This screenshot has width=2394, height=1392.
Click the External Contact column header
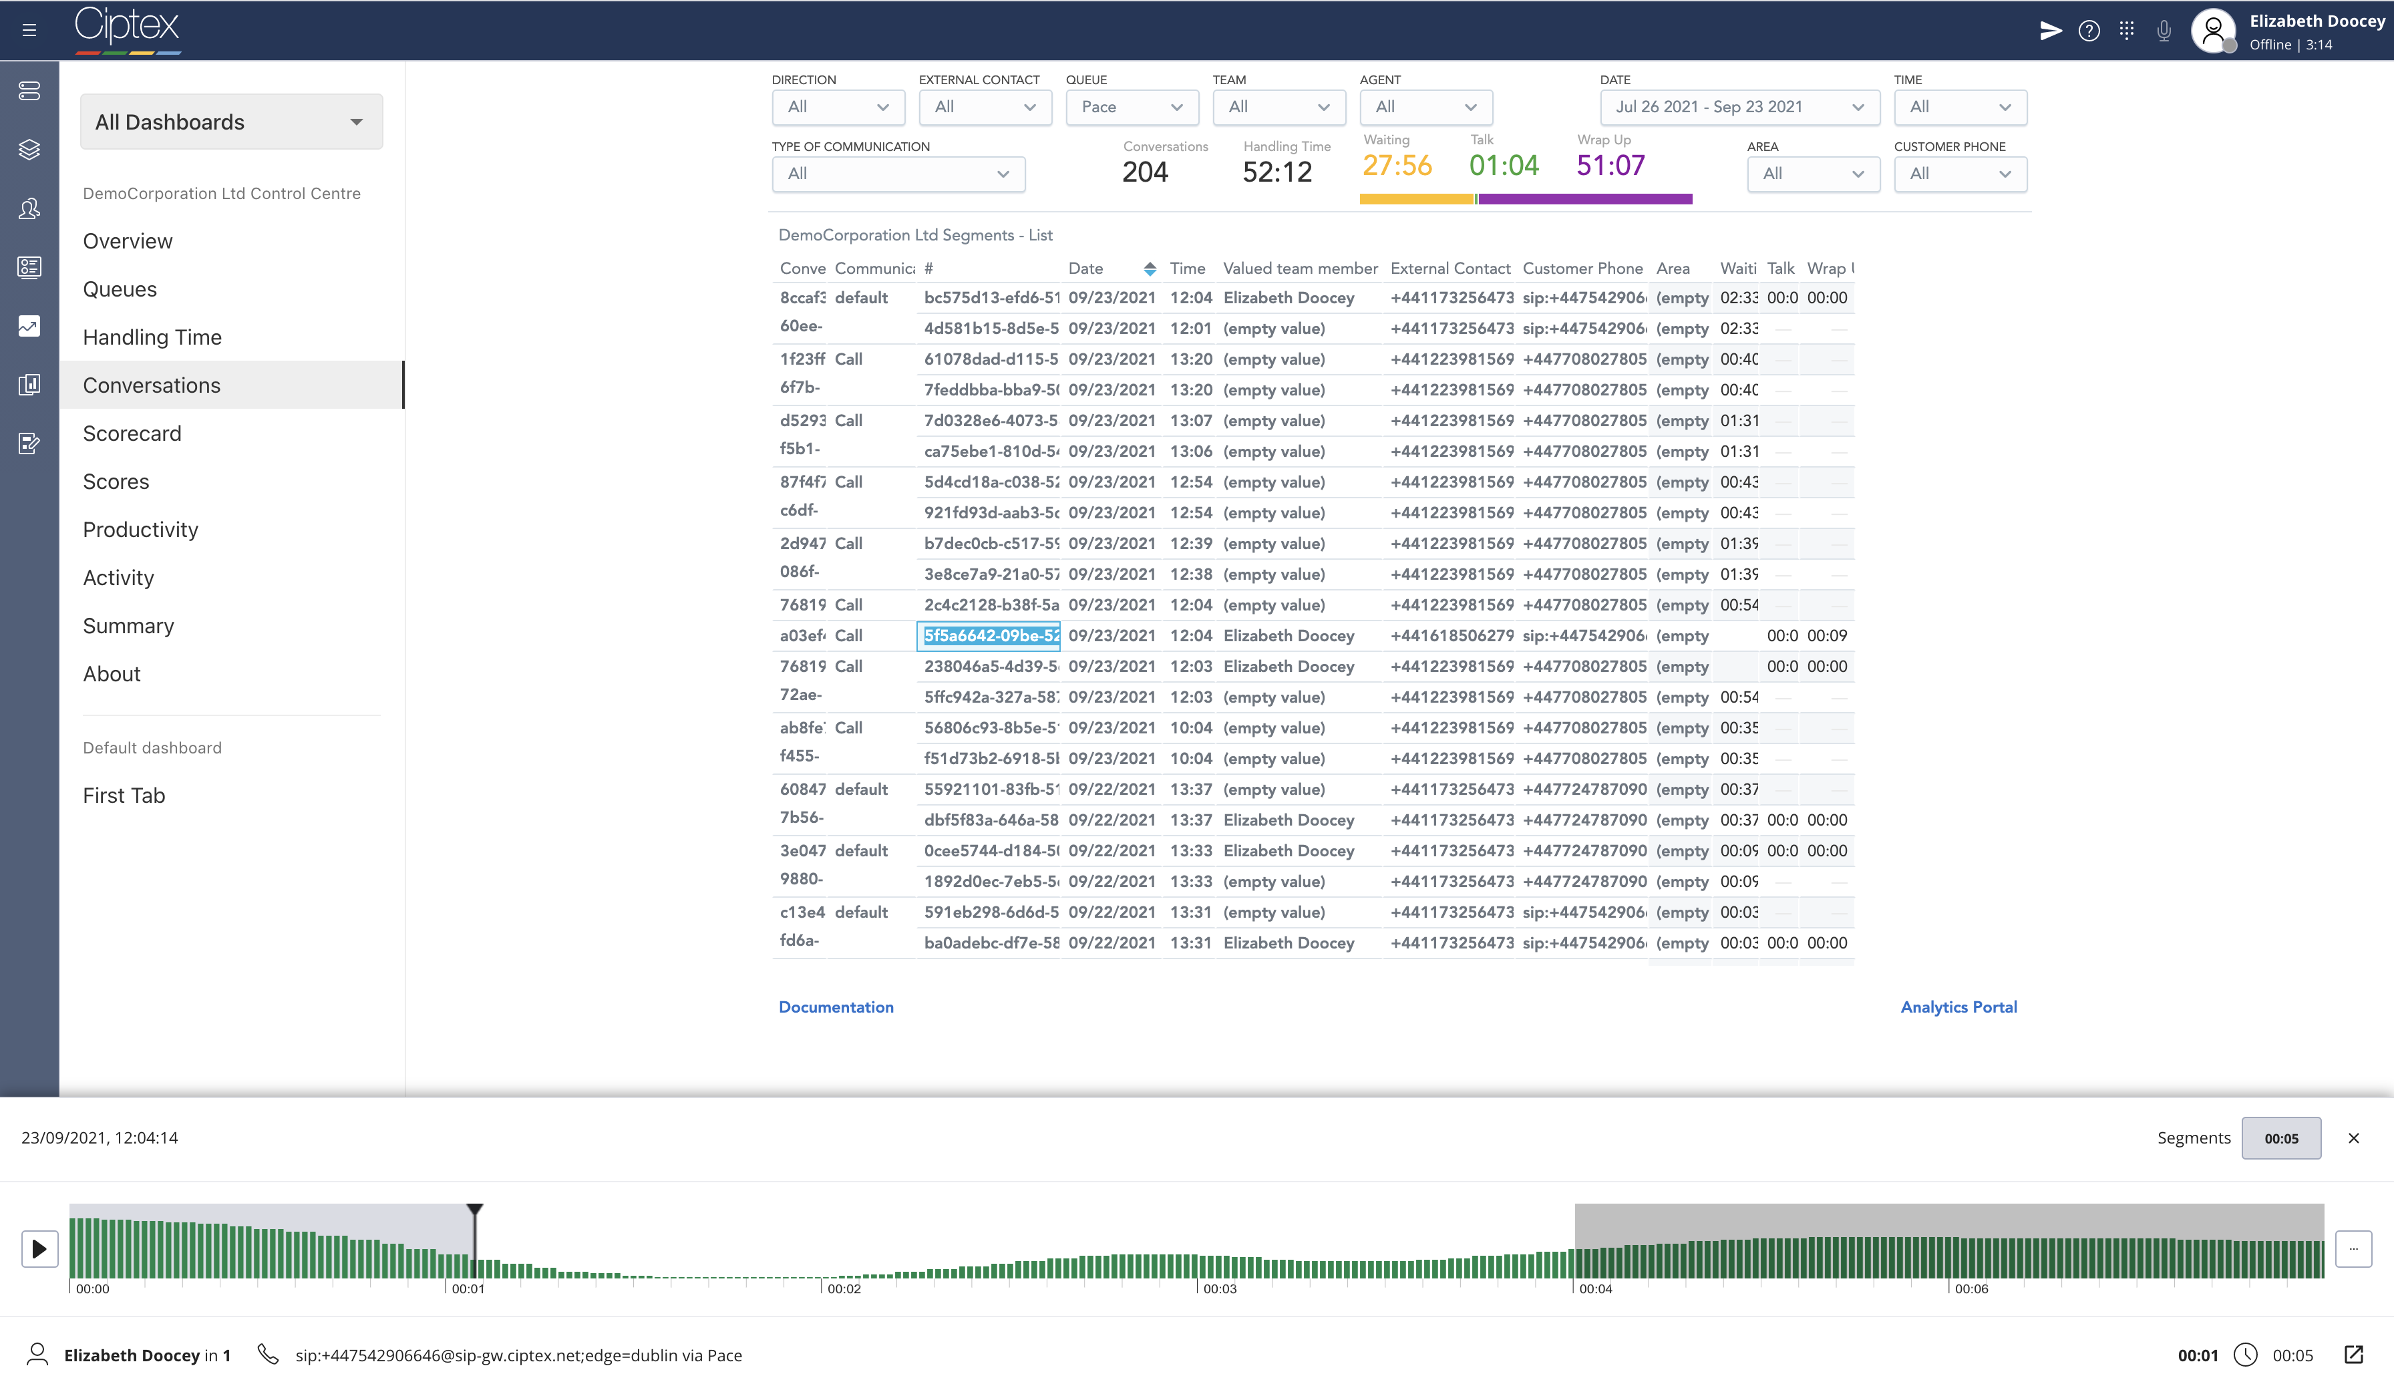[x=1451, y=269]
